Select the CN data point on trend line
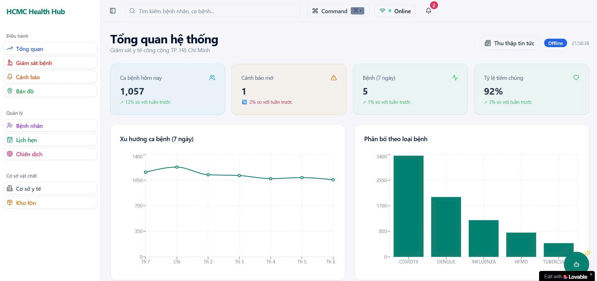Image resolution: width=597 pixels, height=281 pixels. [177, 167]
